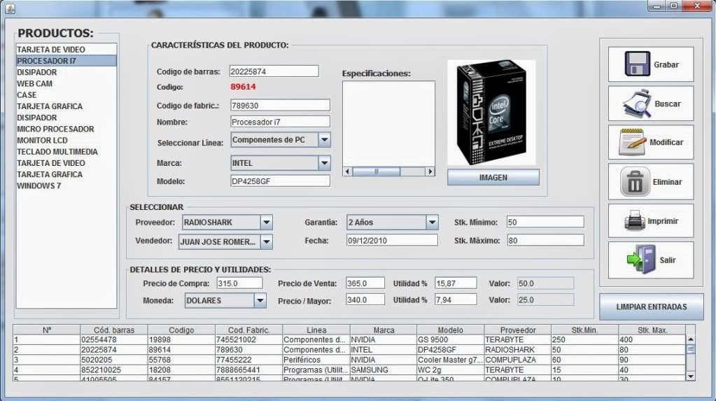
Task: Click the magnifier Buscar icon
Action: pyautogui.click(x=638, y=103)
